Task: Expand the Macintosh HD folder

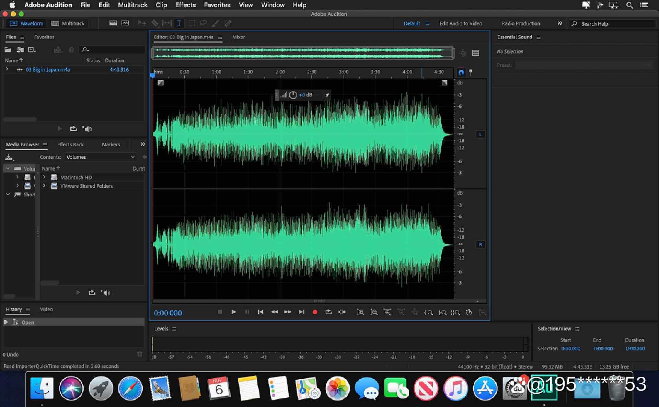Action: pos(44,177)
